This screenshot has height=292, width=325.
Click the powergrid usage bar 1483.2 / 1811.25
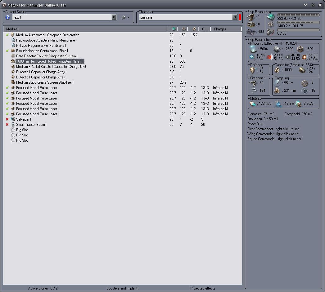click(299, 22)
